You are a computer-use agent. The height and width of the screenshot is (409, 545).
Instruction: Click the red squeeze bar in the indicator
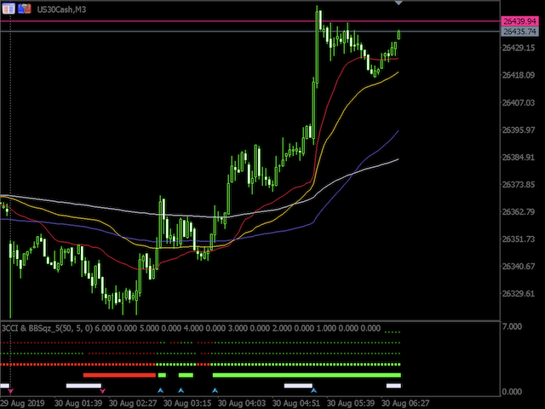119,375
